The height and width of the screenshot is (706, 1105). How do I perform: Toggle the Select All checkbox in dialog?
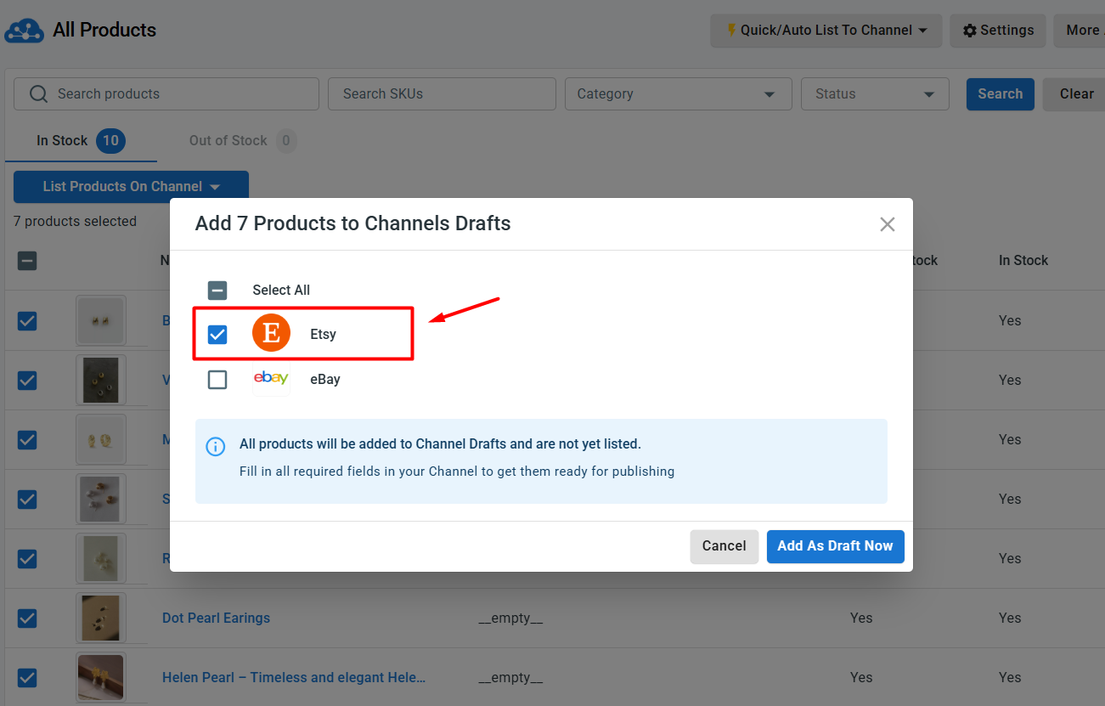[x=217, y=290]
